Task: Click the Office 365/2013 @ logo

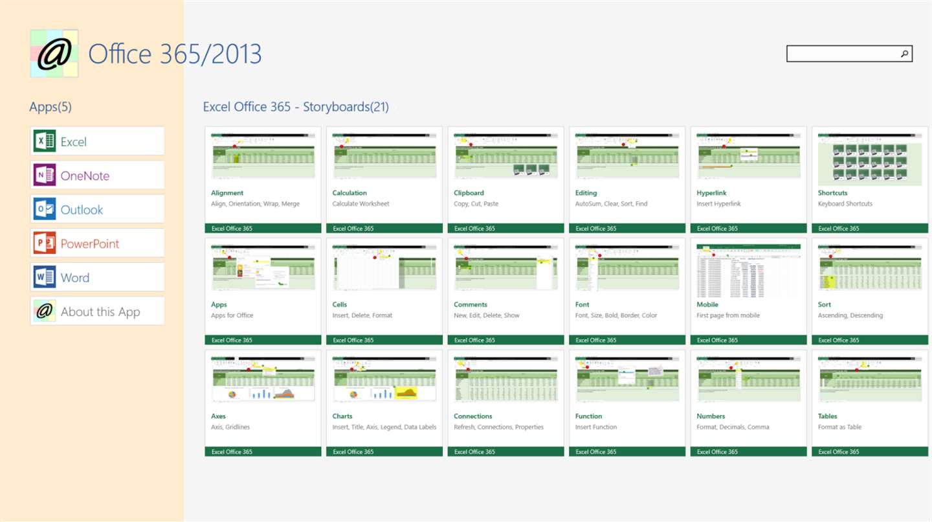Action: (54, 54)
